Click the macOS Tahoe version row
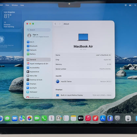Screen dimensions: 137x137 (x=84, y=81)
